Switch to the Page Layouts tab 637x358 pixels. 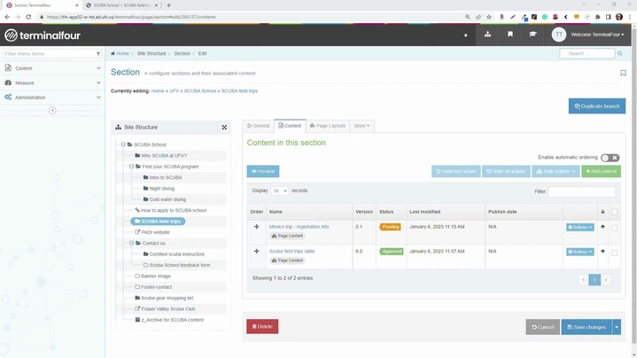(x=328, y=126)
